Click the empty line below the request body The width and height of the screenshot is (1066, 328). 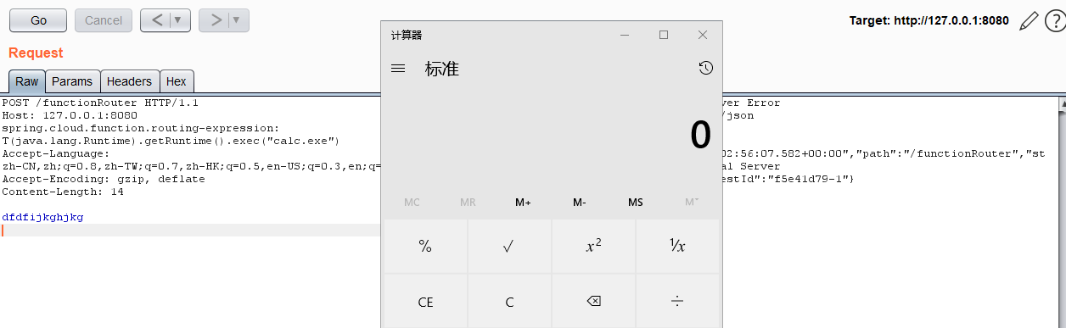191,230
